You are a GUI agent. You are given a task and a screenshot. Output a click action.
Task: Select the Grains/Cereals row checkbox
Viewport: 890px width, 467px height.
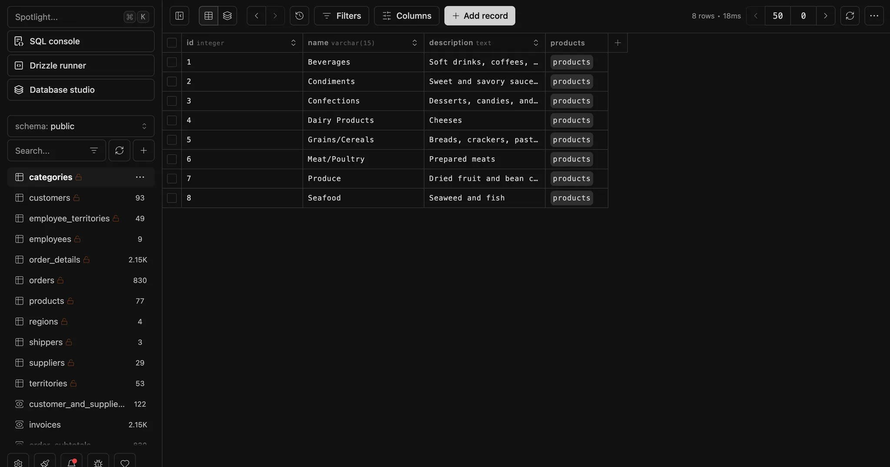[x=172, y=140]
